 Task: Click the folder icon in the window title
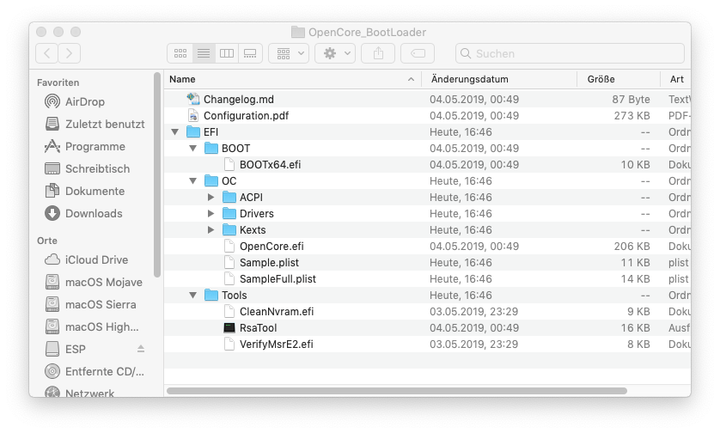pos(298,32)
